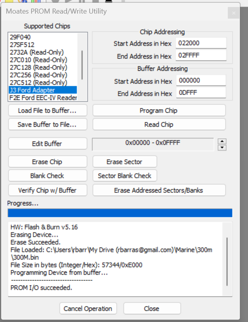248x322 pixels.
Task: Click the Buffer End Address hex field
Action: [201, 94]
